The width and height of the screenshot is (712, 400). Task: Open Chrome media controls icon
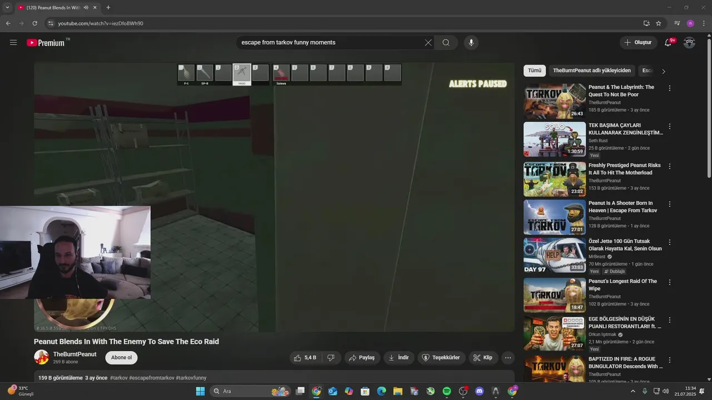click(677, 23)
